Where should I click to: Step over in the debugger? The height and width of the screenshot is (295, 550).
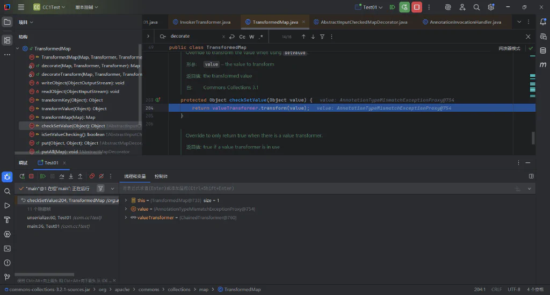tap(62, 176)
